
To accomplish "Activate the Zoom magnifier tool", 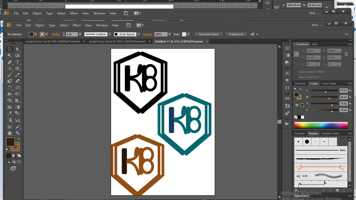I will (18, 133).
